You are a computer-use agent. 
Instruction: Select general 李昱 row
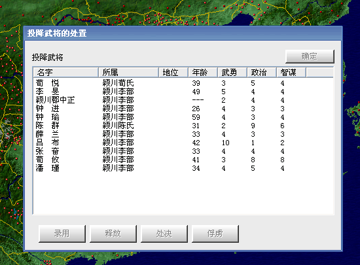click(x=183, y=92)
